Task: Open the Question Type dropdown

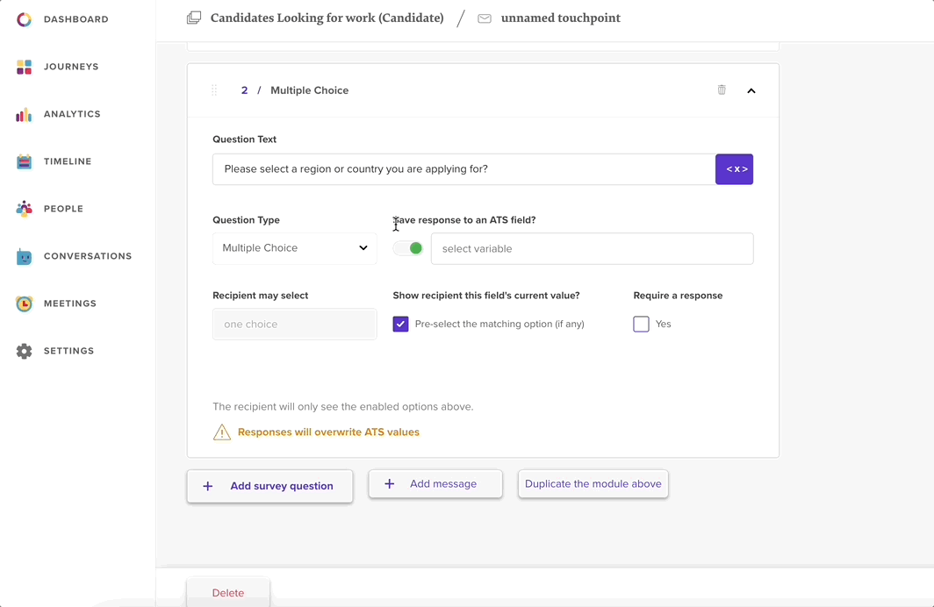Action: pos(295,248)
